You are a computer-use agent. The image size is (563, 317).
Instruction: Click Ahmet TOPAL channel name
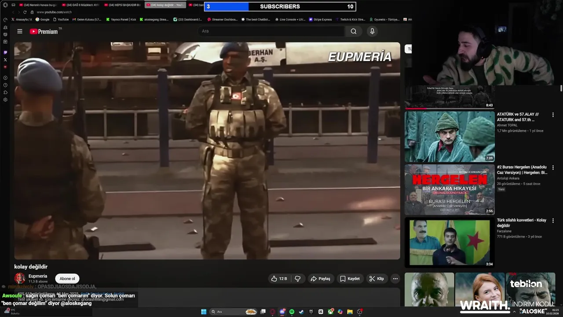click(507, 125)
